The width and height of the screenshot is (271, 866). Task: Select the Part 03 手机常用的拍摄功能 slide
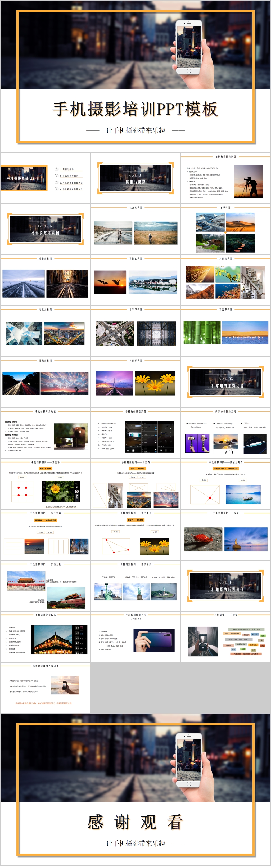point(225,382)
